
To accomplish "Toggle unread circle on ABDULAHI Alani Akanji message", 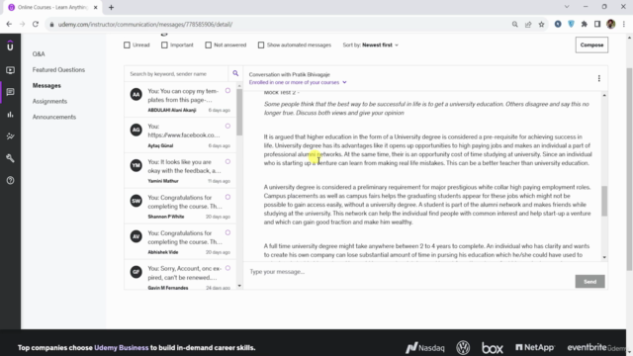I will [227, 90].
